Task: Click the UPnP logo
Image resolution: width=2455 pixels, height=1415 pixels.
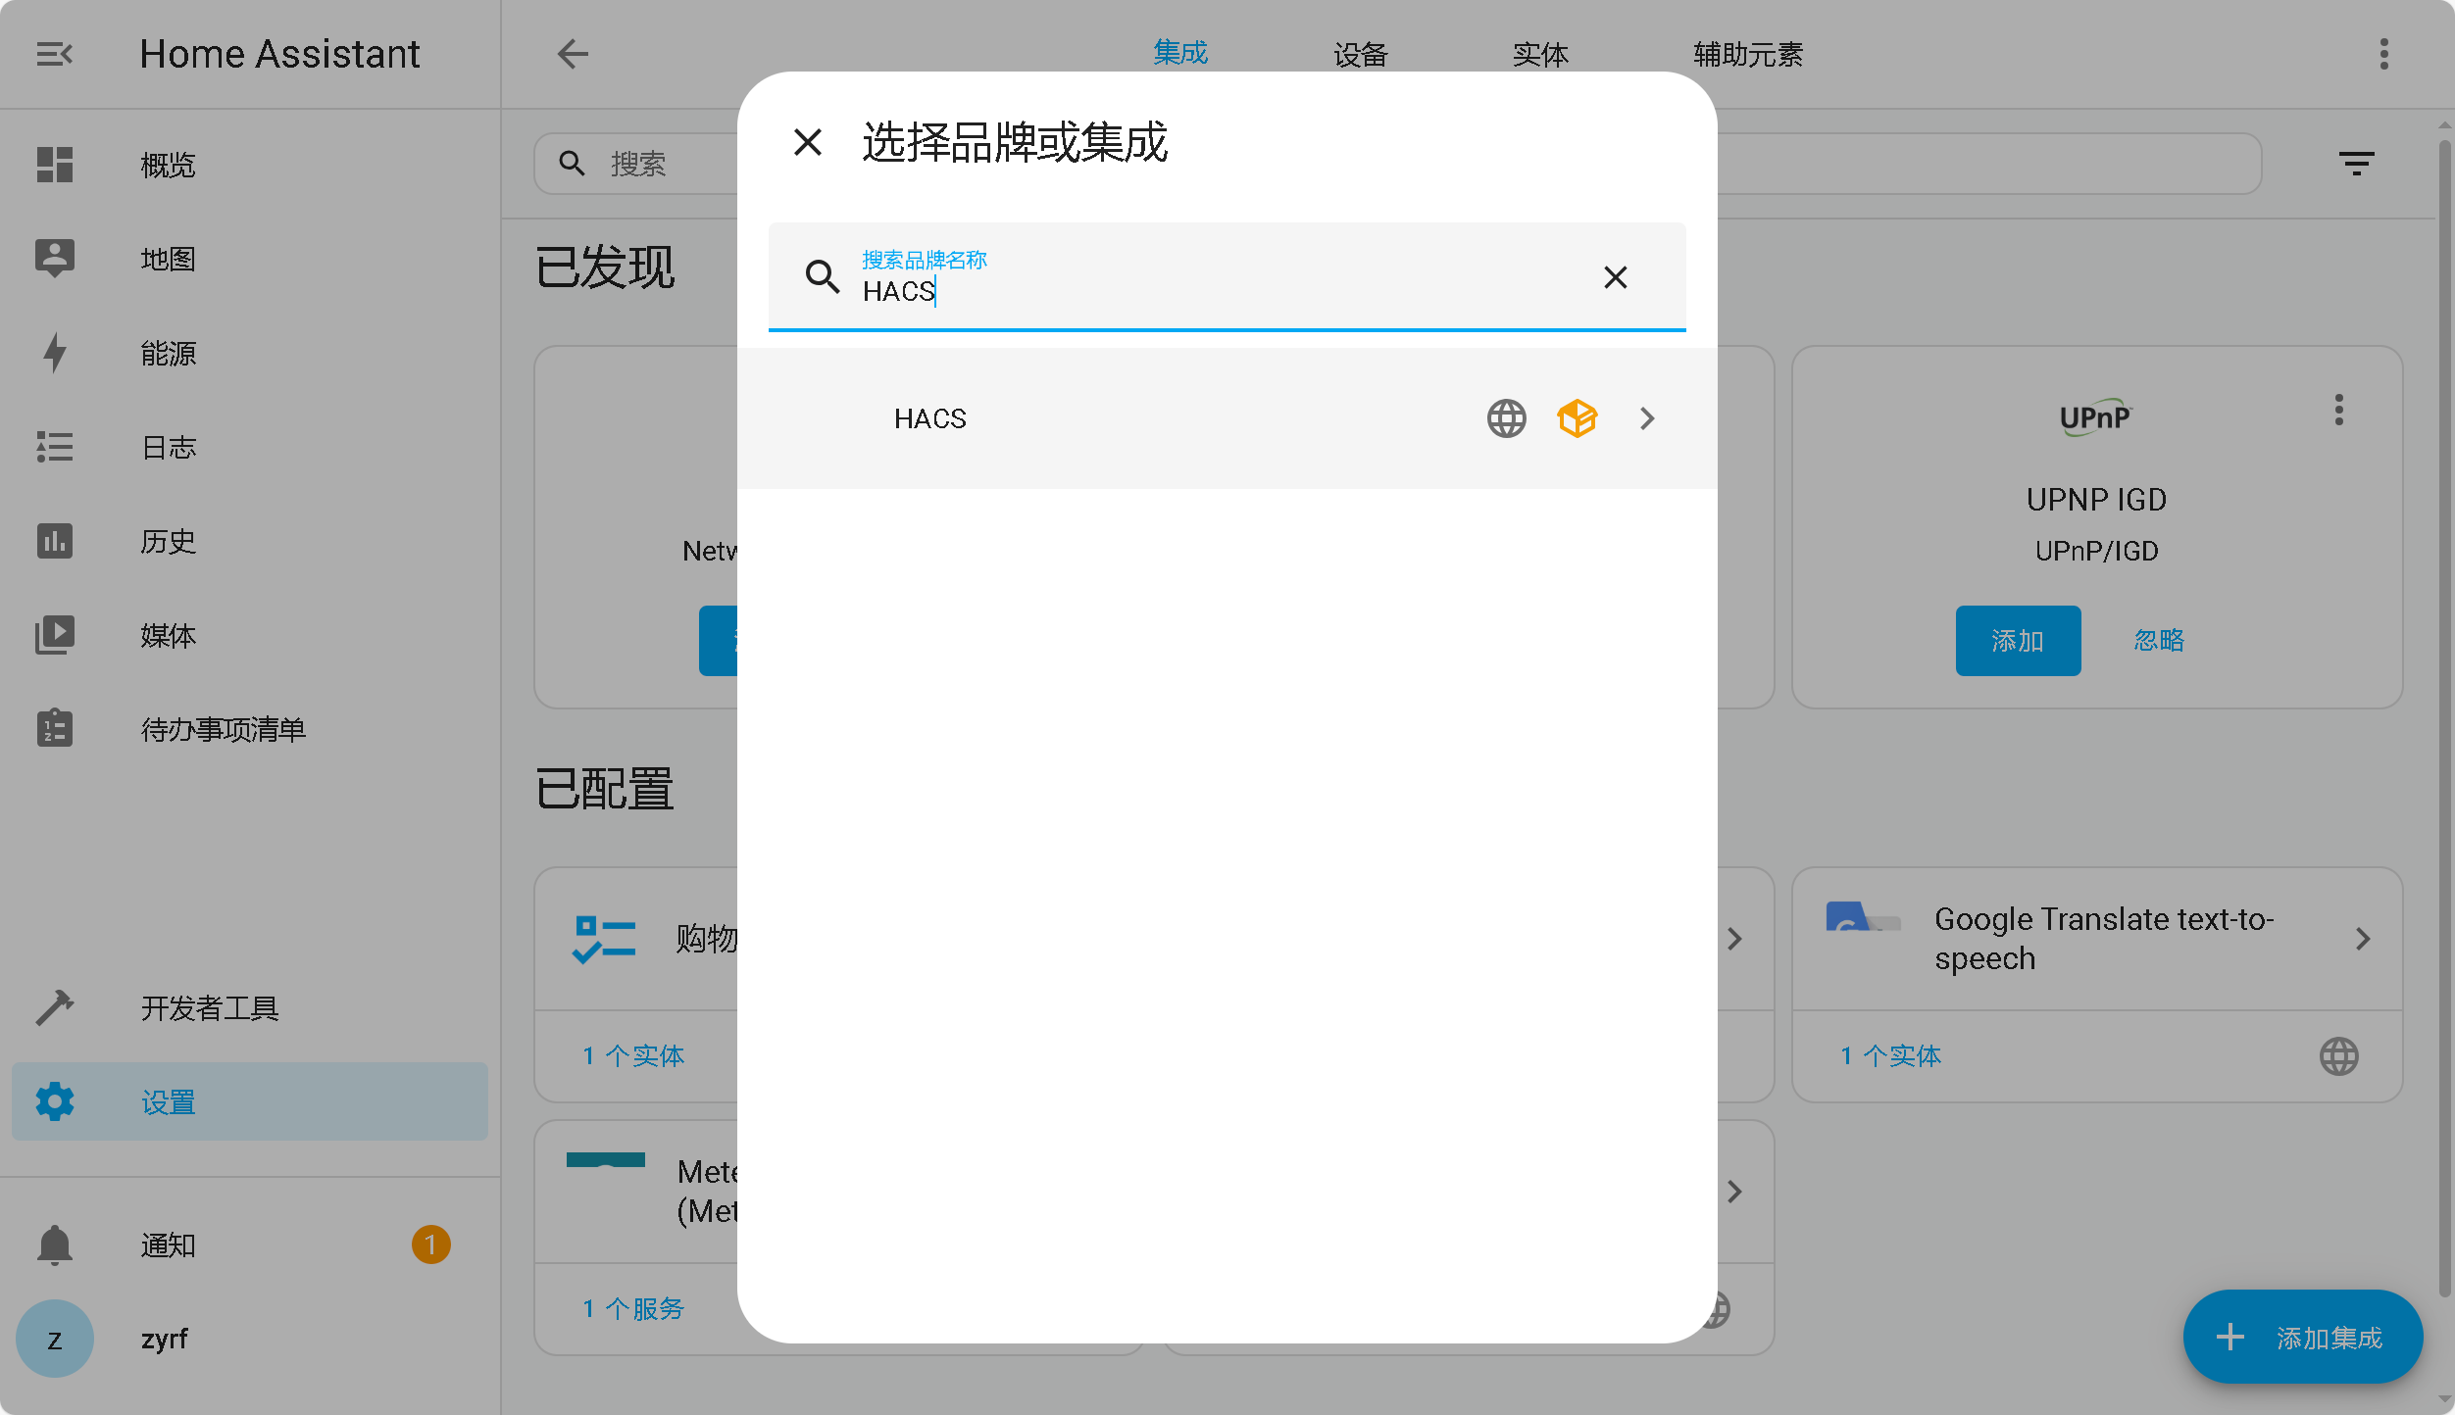Action: pyautogui.click(x=2095, y=417)
